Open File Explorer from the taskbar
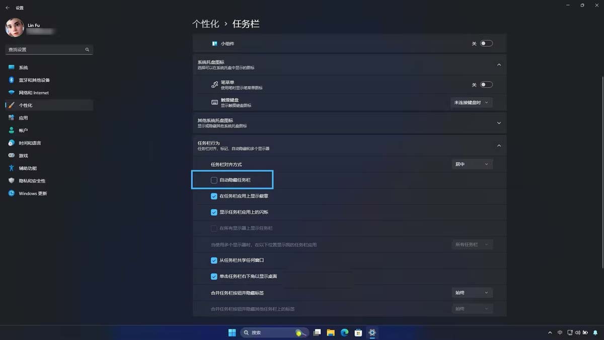 [331, 332]
